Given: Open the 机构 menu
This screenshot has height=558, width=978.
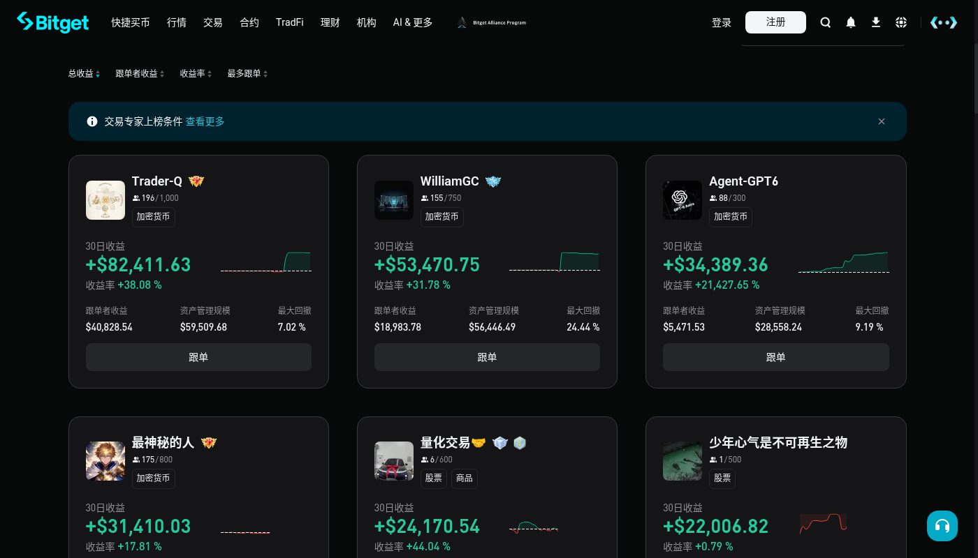Looking at the screenshot, I should click(367, 22).
